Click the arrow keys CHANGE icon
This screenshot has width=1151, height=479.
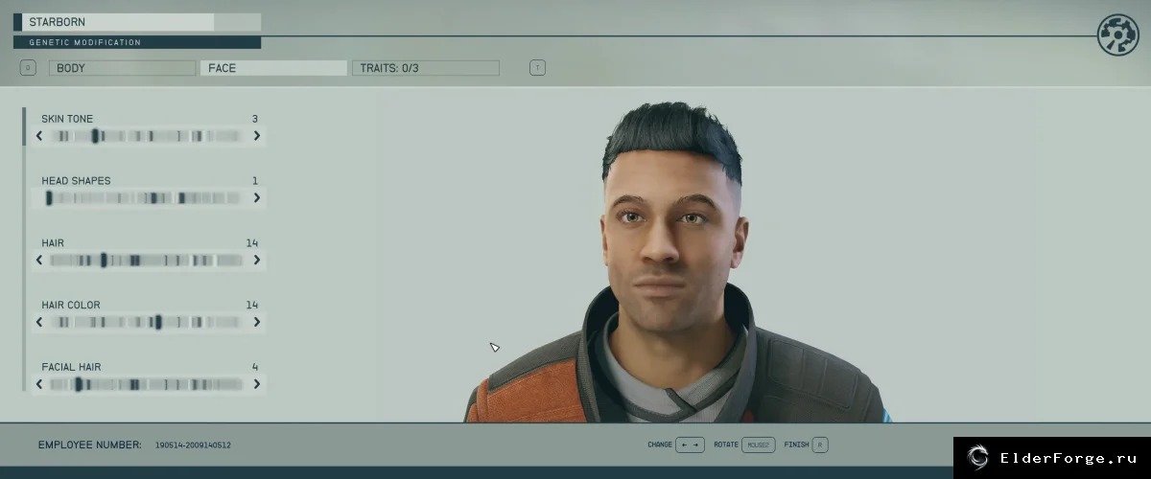pyautogui.click(x=690, y=445)
